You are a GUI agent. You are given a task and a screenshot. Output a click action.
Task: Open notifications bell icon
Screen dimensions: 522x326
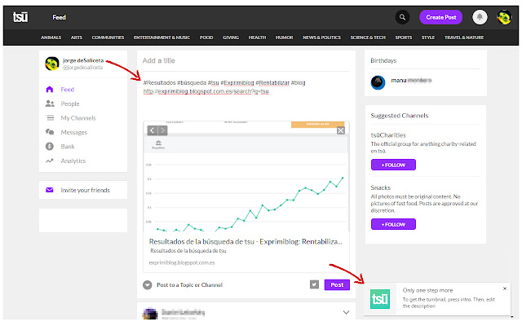tap(480, 17)
